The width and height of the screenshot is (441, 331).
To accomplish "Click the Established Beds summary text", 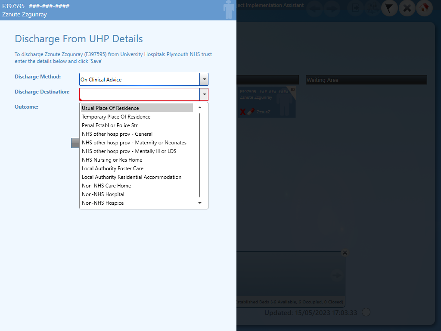I will tap(290, 302).
